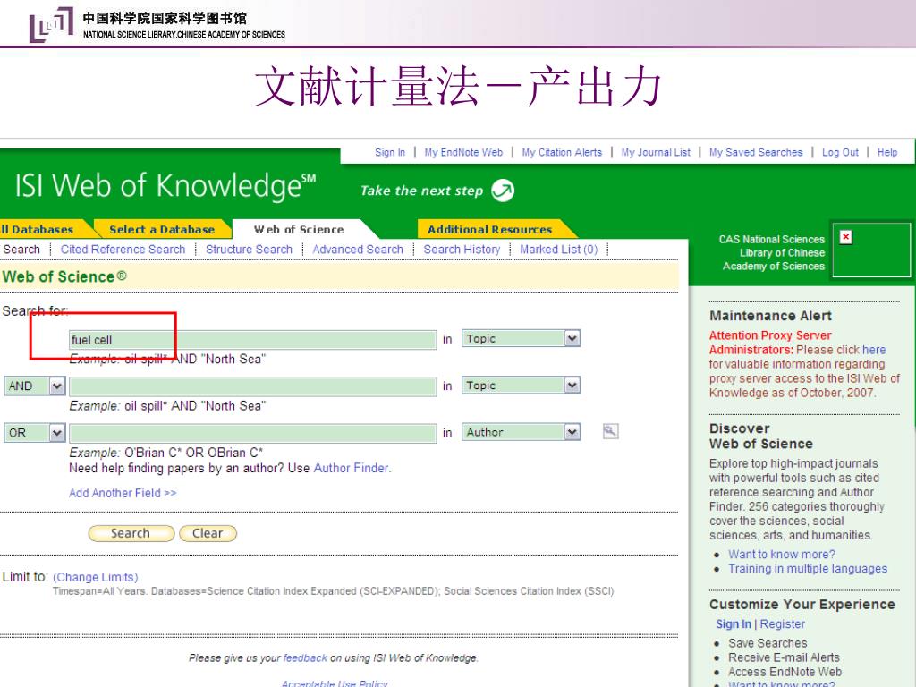The height and width of the screenshot is (687, 916).
Task: Open My Citation Alerts
Action: [x=562, y=152]
